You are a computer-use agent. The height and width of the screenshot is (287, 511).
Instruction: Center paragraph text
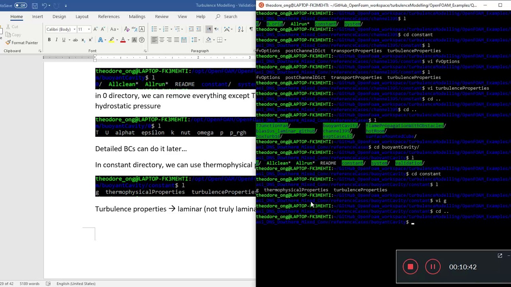[x=162, y=40]
